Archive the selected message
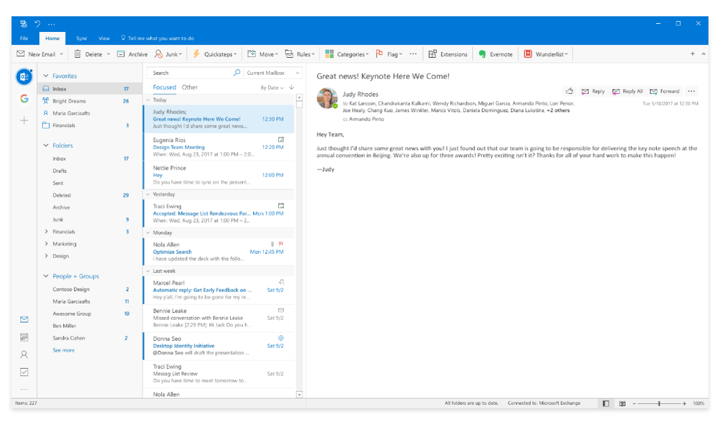This screenshot has width=722, height=421. pos(132,54)
